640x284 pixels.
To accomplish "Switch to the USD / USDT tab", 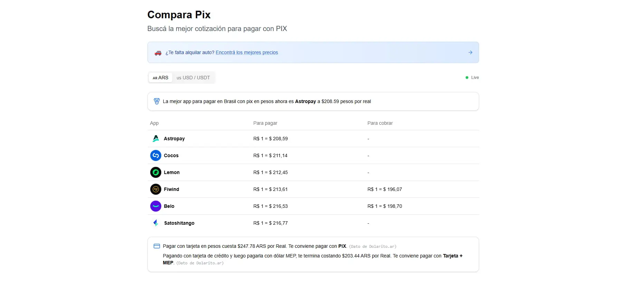I will pyautogui.click(x=193, y=78).
